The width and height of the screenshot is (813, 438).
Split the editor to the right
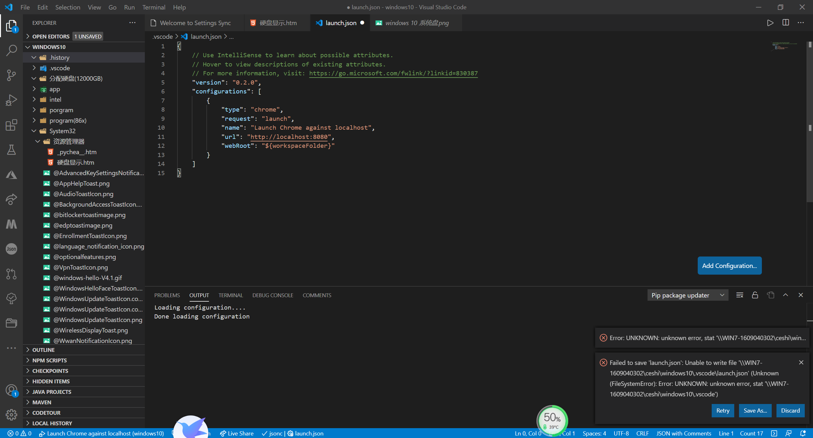(786, 23)
